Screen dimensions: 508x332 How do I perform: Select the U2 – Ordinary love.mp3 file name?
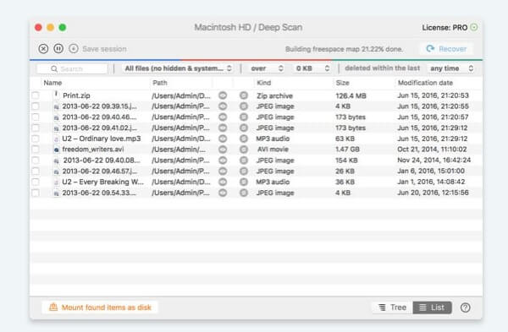pos(102,139)
